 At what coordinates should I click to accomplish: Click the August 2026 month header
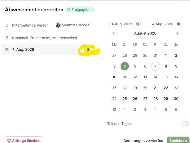click(145, 33)
